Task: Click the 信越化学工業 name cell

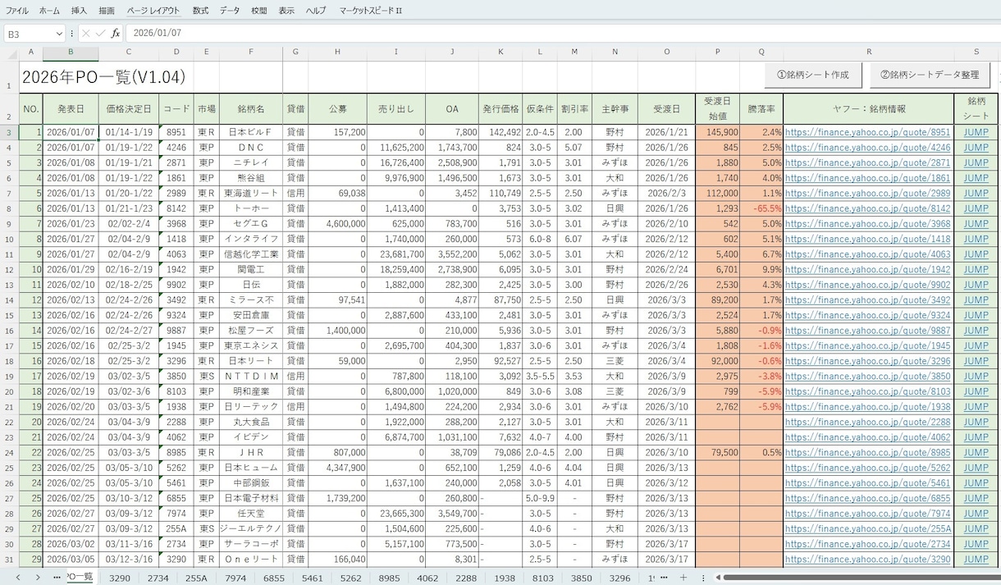Action: [251, 254]
